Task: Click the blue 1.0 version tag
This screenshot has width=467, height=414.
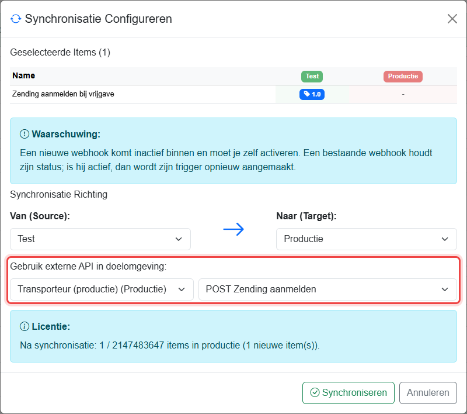Action: (312, 94)
